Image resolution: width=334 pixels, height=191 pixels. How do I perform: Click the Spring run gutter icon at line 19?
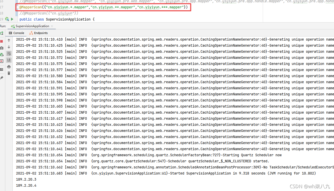(7, 19)
